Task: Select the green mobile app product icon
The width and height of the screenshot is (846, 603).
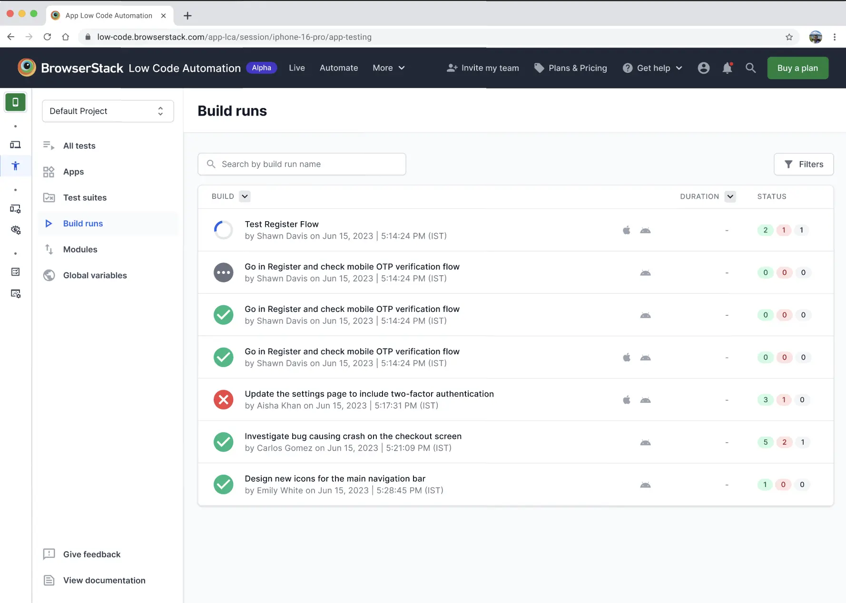Action: tap(16, 102)
